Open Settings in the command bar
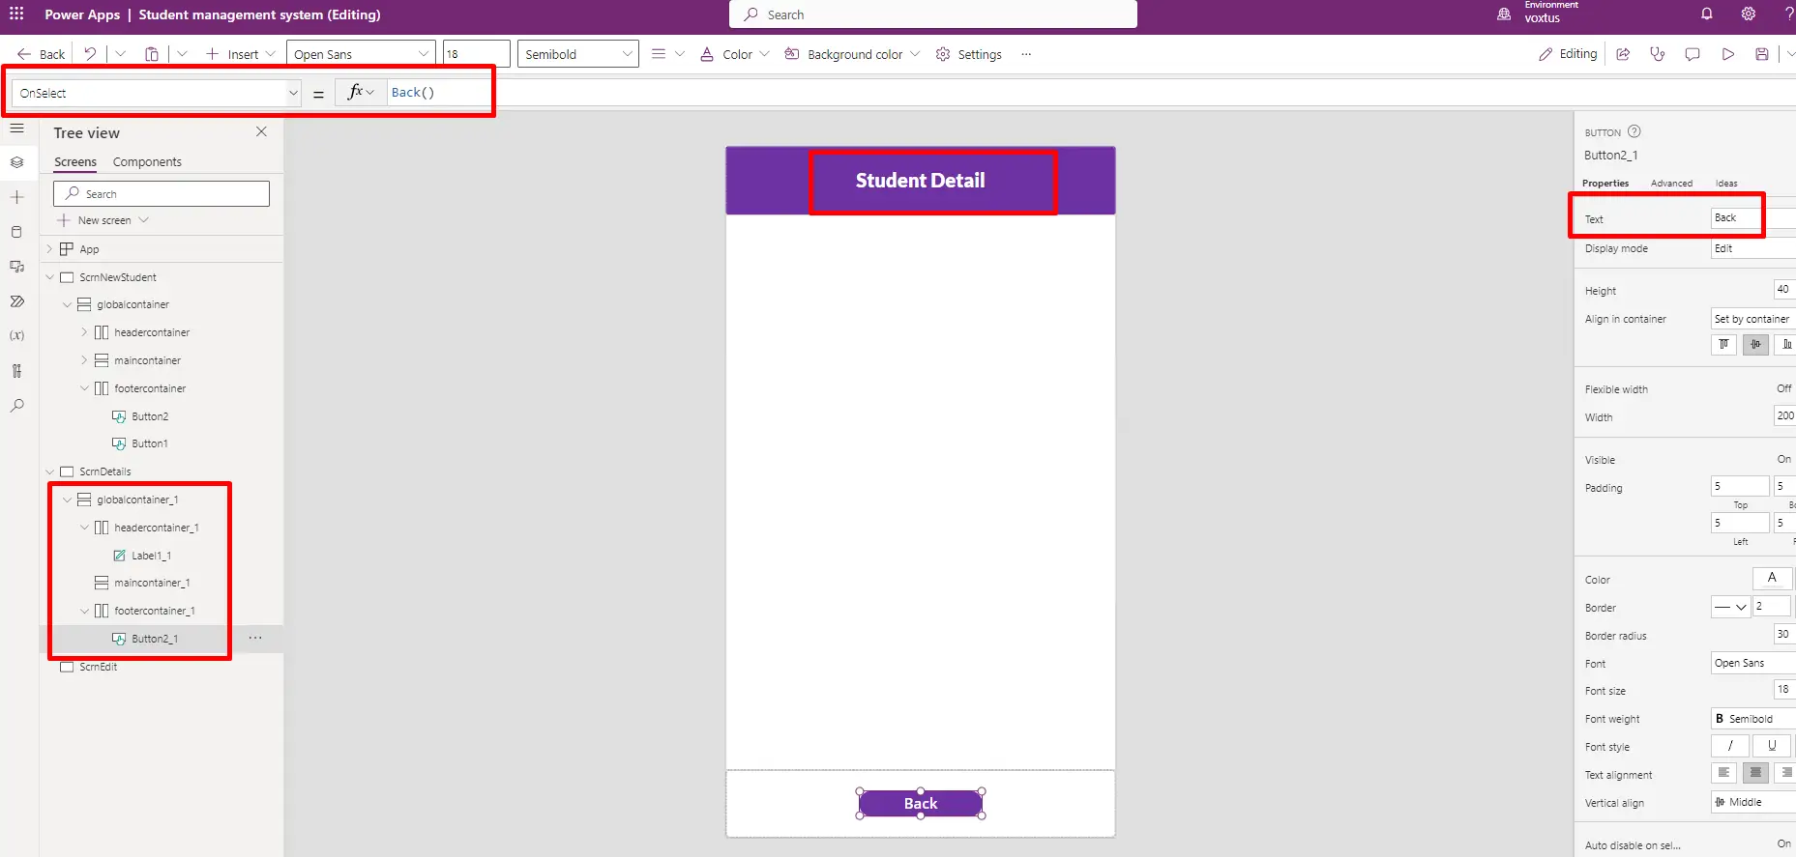The width and height of the screenshot is (1796, 857). pyautogui.click(x=969, y=54)
